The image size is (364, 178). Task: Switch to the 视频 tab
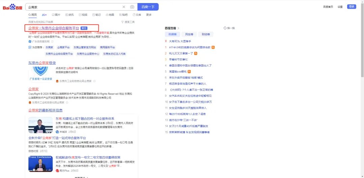[x=83, y=15]
